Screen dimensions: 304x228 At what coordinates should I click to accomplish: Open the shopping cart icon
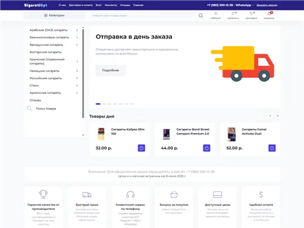click(x=269, y=15)
